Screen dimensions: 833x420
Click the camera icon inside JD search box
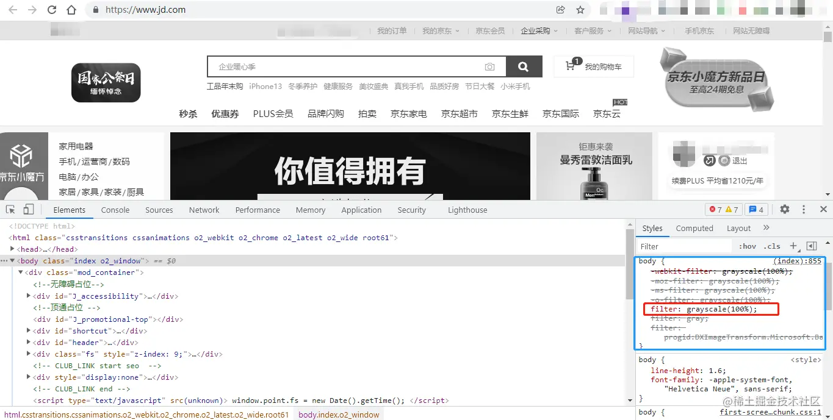point(490,66)
